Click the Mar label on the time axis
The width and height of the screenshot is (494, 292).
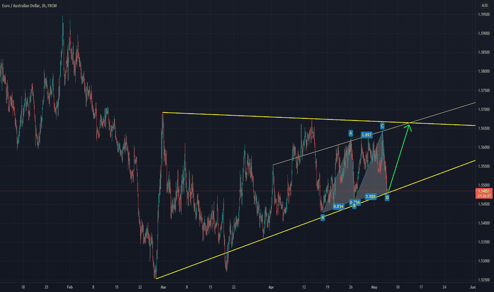pos(163,287)
